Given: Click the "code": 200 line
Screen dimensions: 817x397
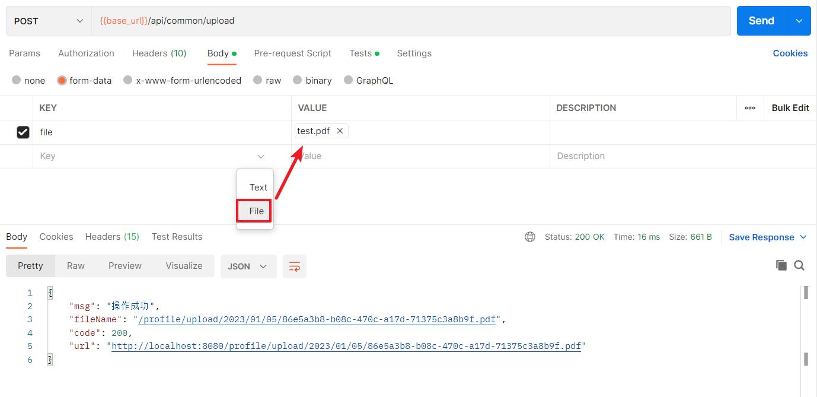Looking at the screenshot, I should pos(101,333).
